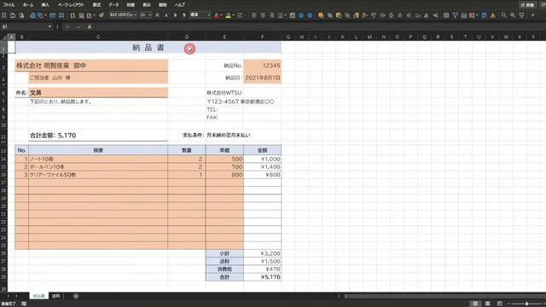The image size is (546, 307).
Task: Open the fill color dropdown arrow
Action: tap(233, 15)
